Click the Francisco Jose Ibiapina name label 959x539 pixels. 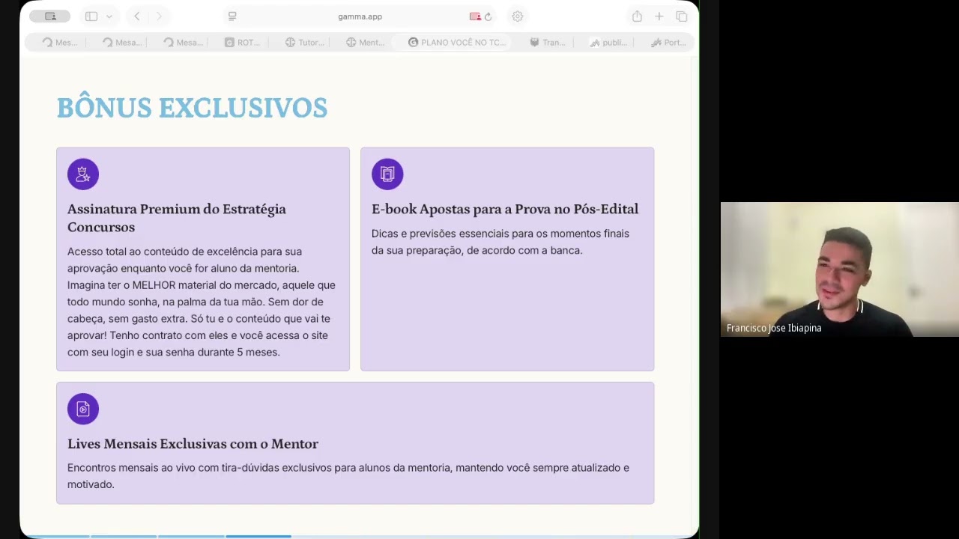coord(774,328)
